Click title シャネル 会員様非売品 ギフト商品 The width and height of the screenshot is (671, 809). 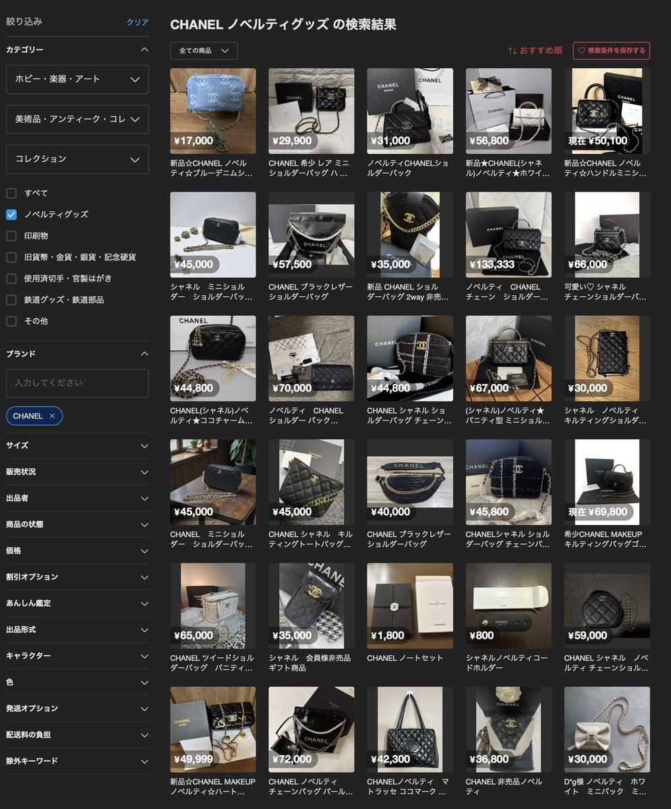click(310, 663)
